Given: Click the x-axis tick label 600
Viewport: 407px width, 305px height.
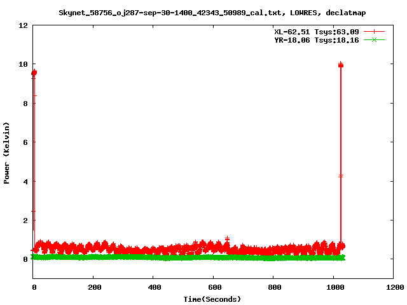Looking at the screenshot, I should coord(215,287).
